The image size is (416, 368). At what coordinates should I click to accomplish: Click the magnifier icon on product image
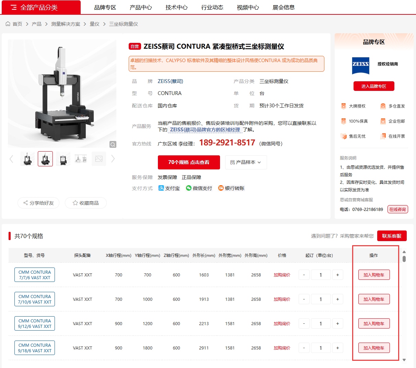pos(113,144)
